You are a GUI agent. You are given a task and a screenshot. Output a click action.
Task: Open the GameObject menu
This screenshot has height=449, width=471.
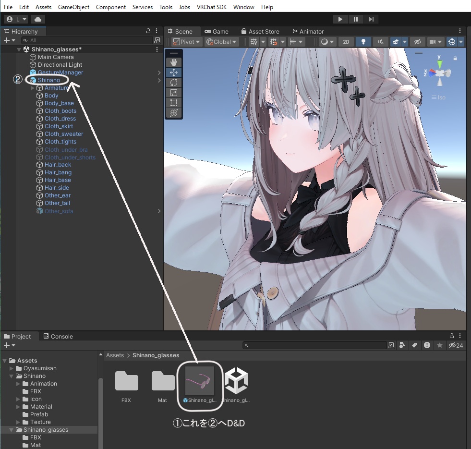73,7
